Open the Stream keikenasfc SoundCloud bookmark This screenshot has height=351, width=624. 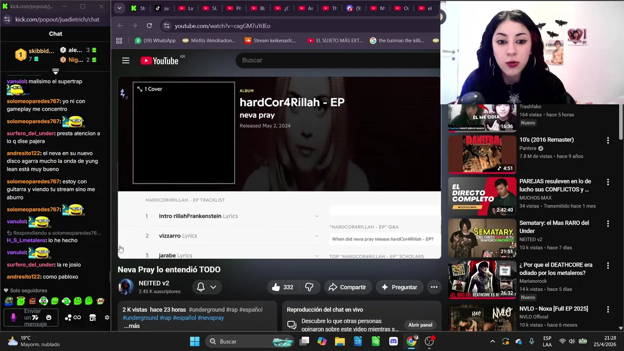click(271, 40)
